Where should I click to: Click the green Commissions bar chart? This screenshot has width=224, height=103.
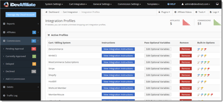[218, 23]
